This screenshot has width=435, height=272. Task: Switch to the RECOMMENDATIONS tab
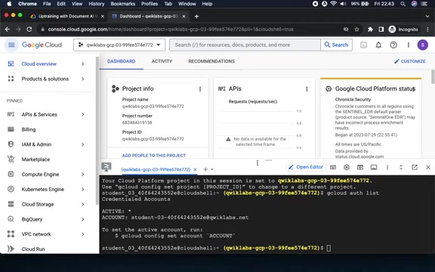pos(211,61)
